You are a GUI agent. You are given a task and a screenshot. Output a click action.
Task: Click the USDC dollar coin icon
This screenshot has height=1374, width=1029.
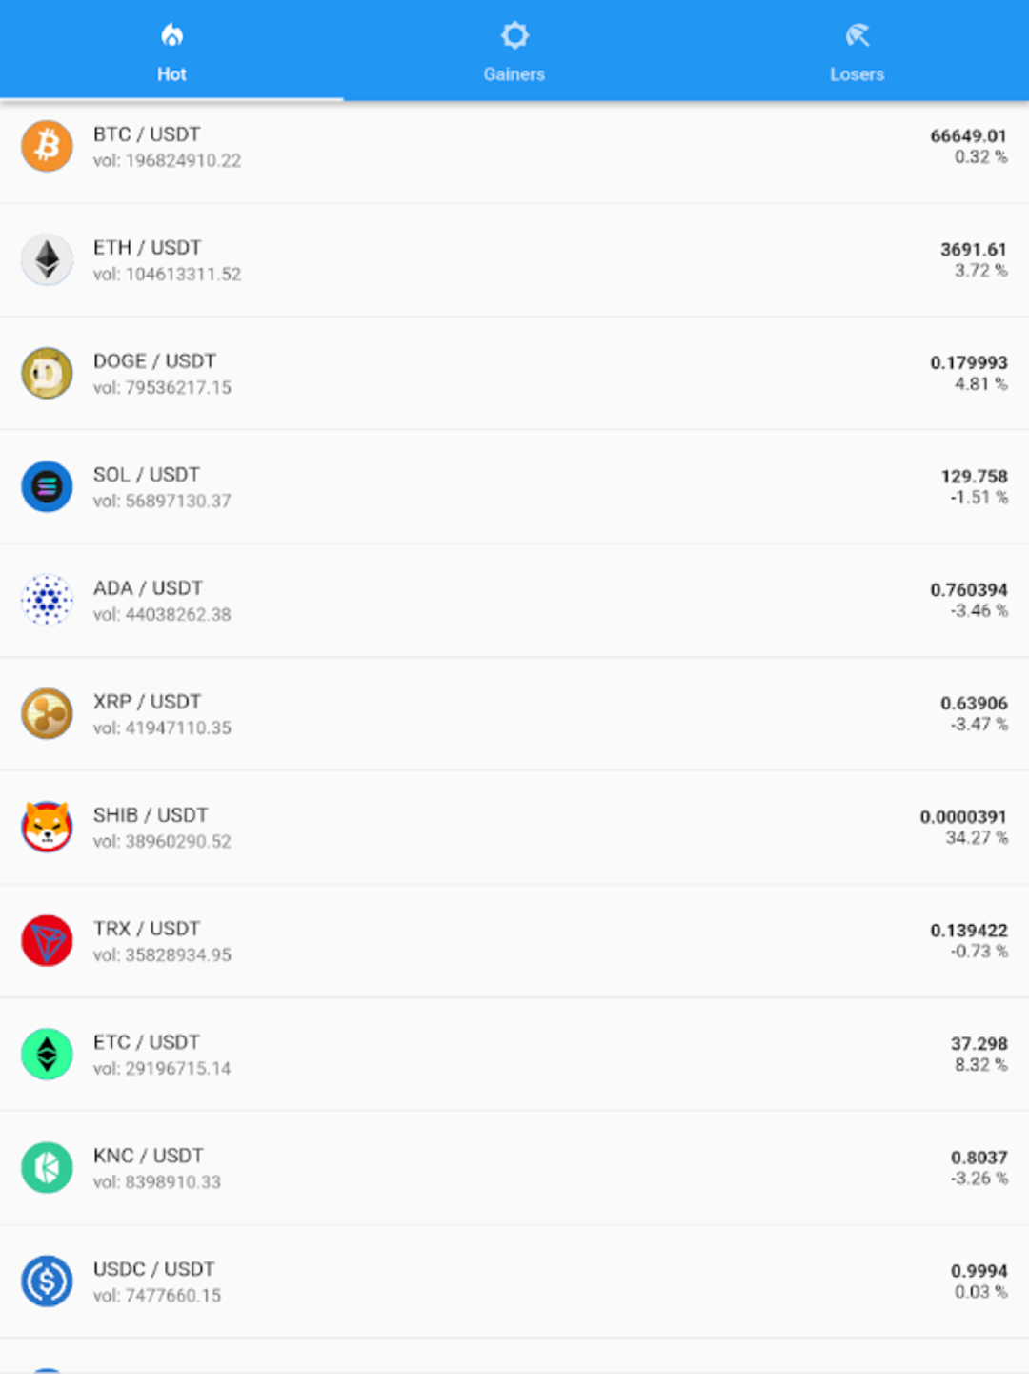[47, 1281]
